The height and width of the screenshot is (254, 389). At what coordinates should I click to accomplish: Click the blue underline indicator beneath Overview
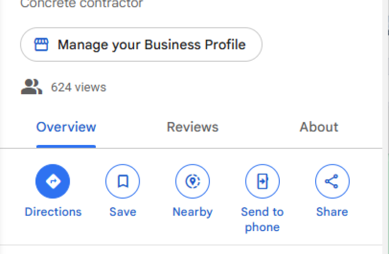[x=66, y=146]
